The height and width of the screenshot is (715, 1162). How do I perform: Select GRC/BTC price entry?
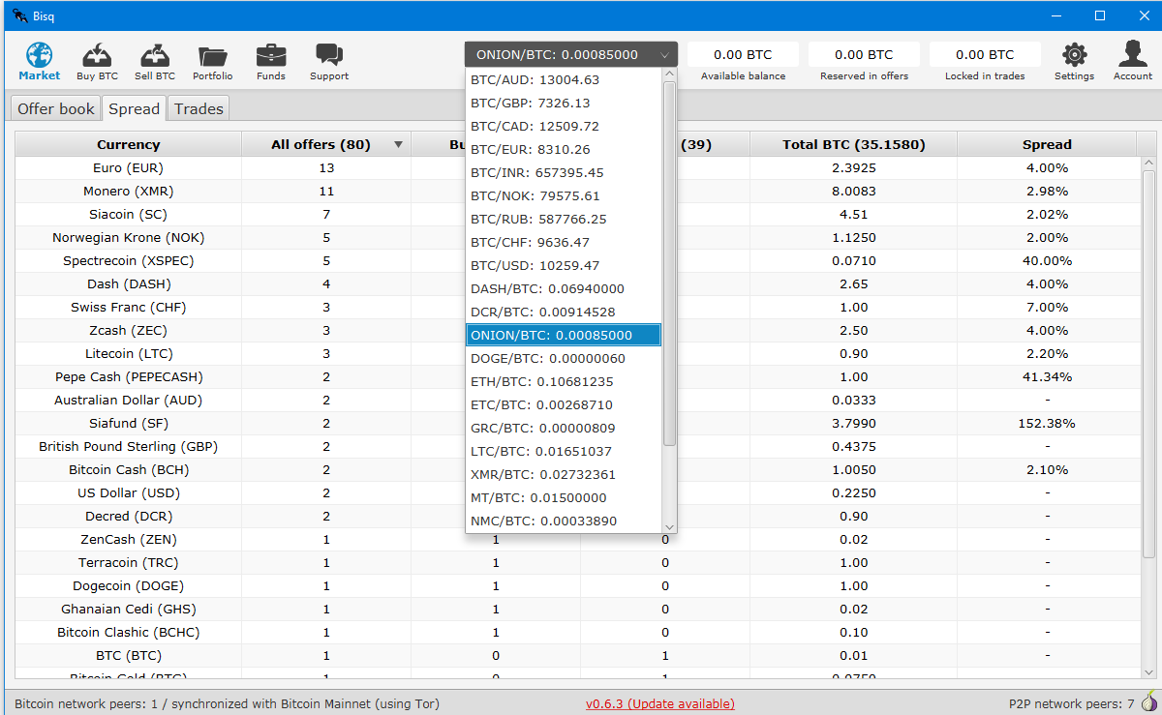click(x=564, y=428)
